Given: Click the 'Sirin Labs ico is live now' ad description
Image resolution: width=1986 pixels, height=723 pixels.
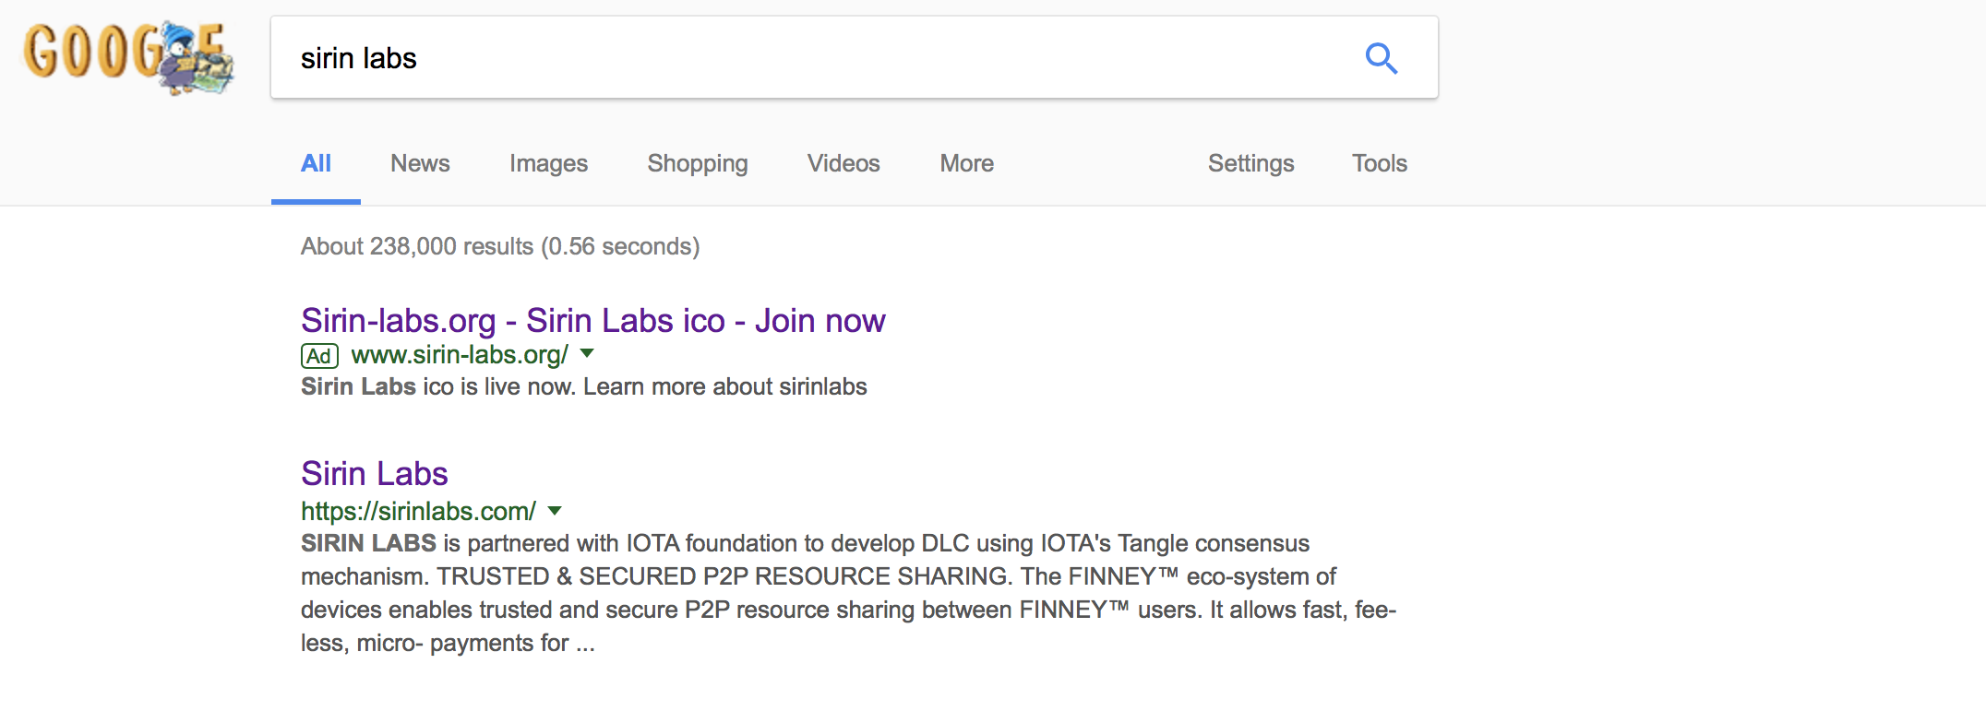Looking at the screenshot, I should 583,386.
